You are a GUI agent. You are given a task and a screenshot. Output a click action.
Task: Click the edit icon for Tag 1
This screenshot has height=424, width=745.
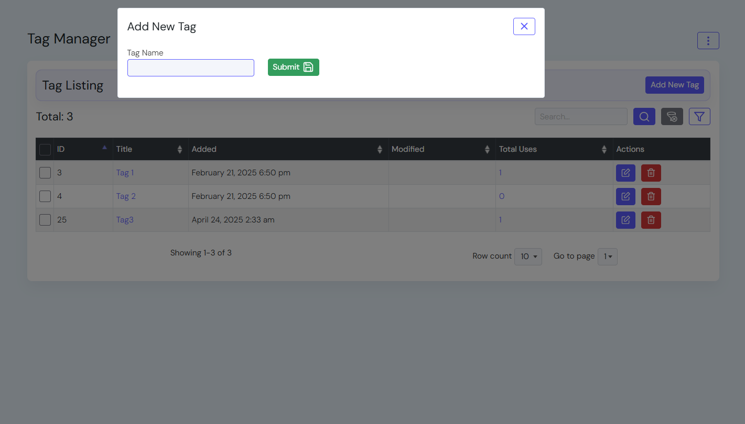[625, 173]
